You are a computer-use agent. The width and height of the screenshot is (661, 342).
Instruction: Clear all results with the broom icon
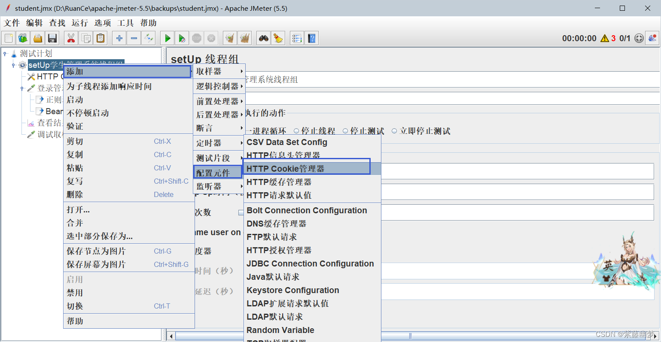245,38
